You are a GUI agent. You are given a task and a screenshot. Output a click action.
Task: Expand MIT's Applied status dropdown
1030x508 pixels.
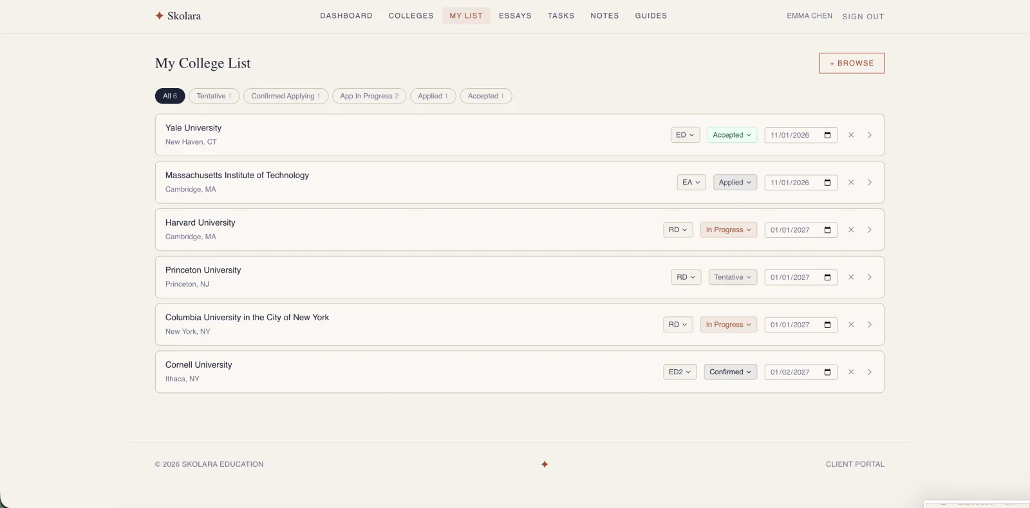pos(735,183)
